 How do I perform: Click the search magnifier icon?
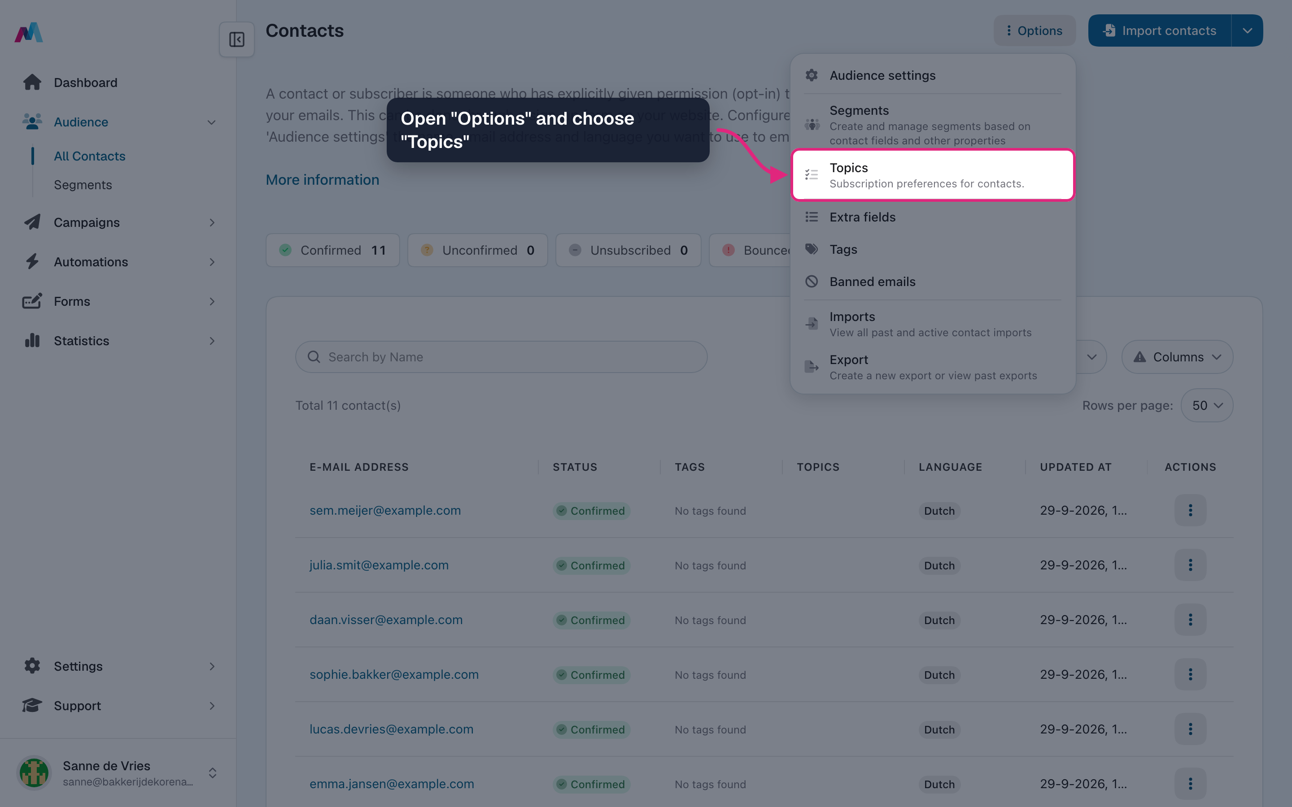click(314, 356)
